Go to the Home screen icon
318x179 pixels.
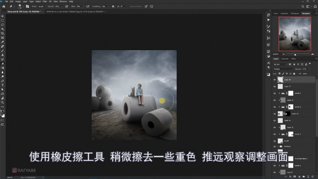tap(4, 6)
